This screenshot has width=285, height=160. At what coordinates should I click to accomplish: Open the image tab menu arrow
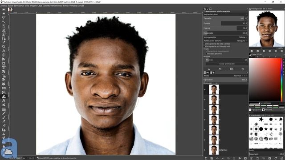[13, 9]
